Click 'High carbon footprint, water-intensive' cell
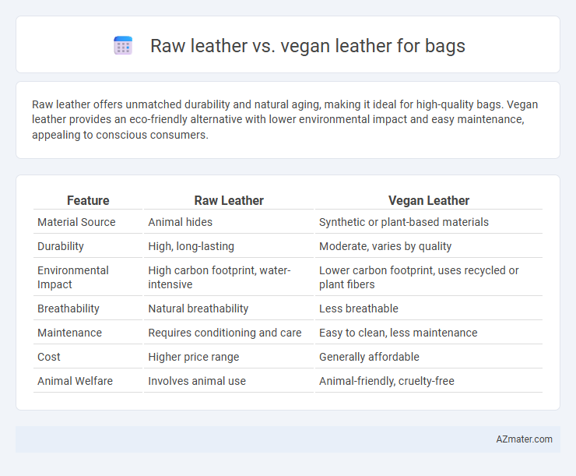 coord(220,277)
